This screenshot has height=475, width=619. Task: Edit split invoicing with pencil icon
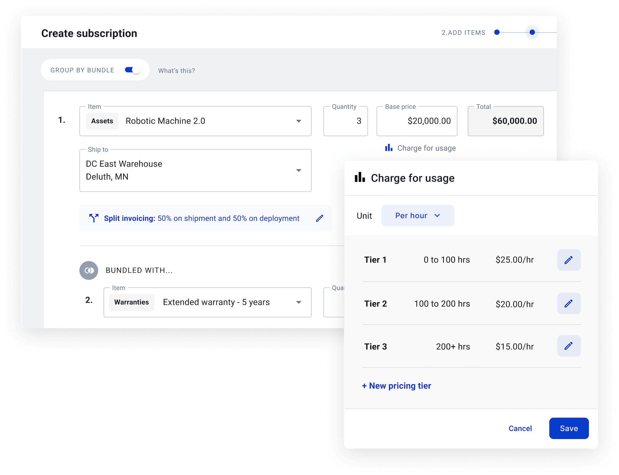319,218
